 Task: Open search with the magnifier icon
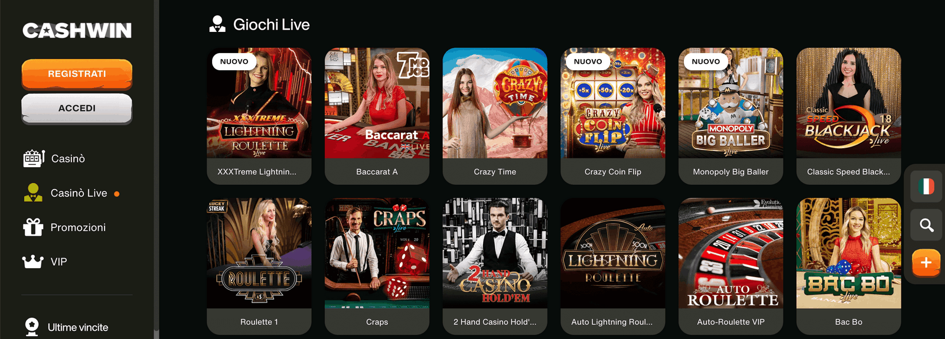click(926, 225)
